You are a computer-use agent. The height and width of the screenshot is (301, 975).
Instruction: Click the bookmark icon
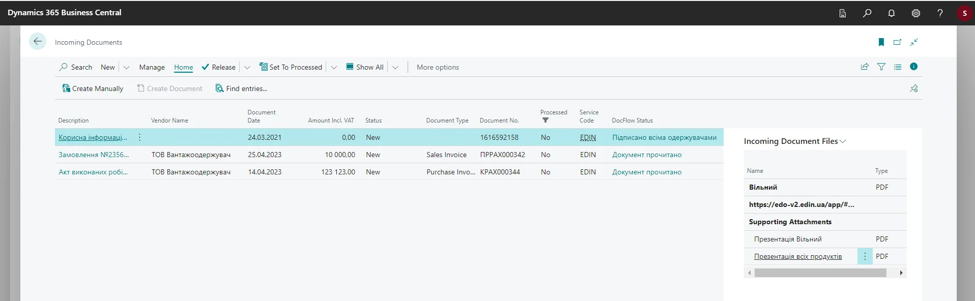click(881, 42)
